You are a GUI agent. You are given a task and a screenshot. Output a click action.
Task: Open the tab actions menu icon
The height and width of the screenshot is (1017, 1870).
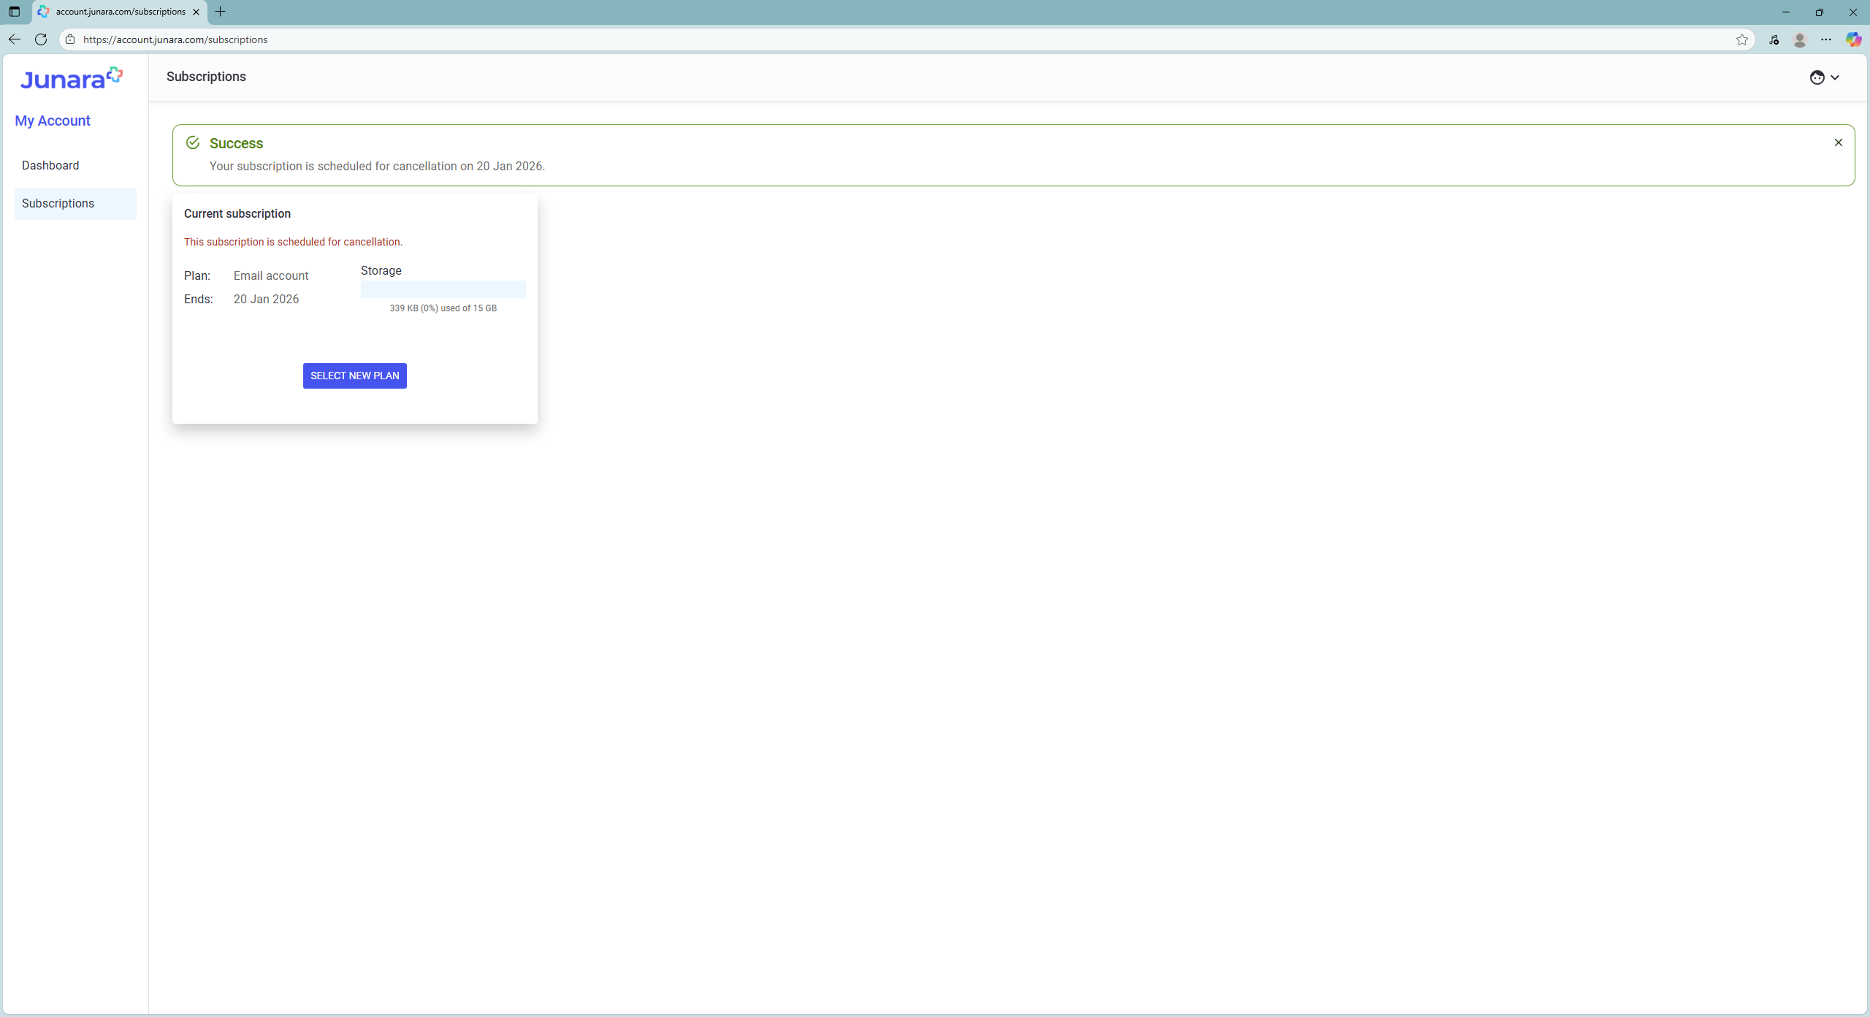point(14,11)
